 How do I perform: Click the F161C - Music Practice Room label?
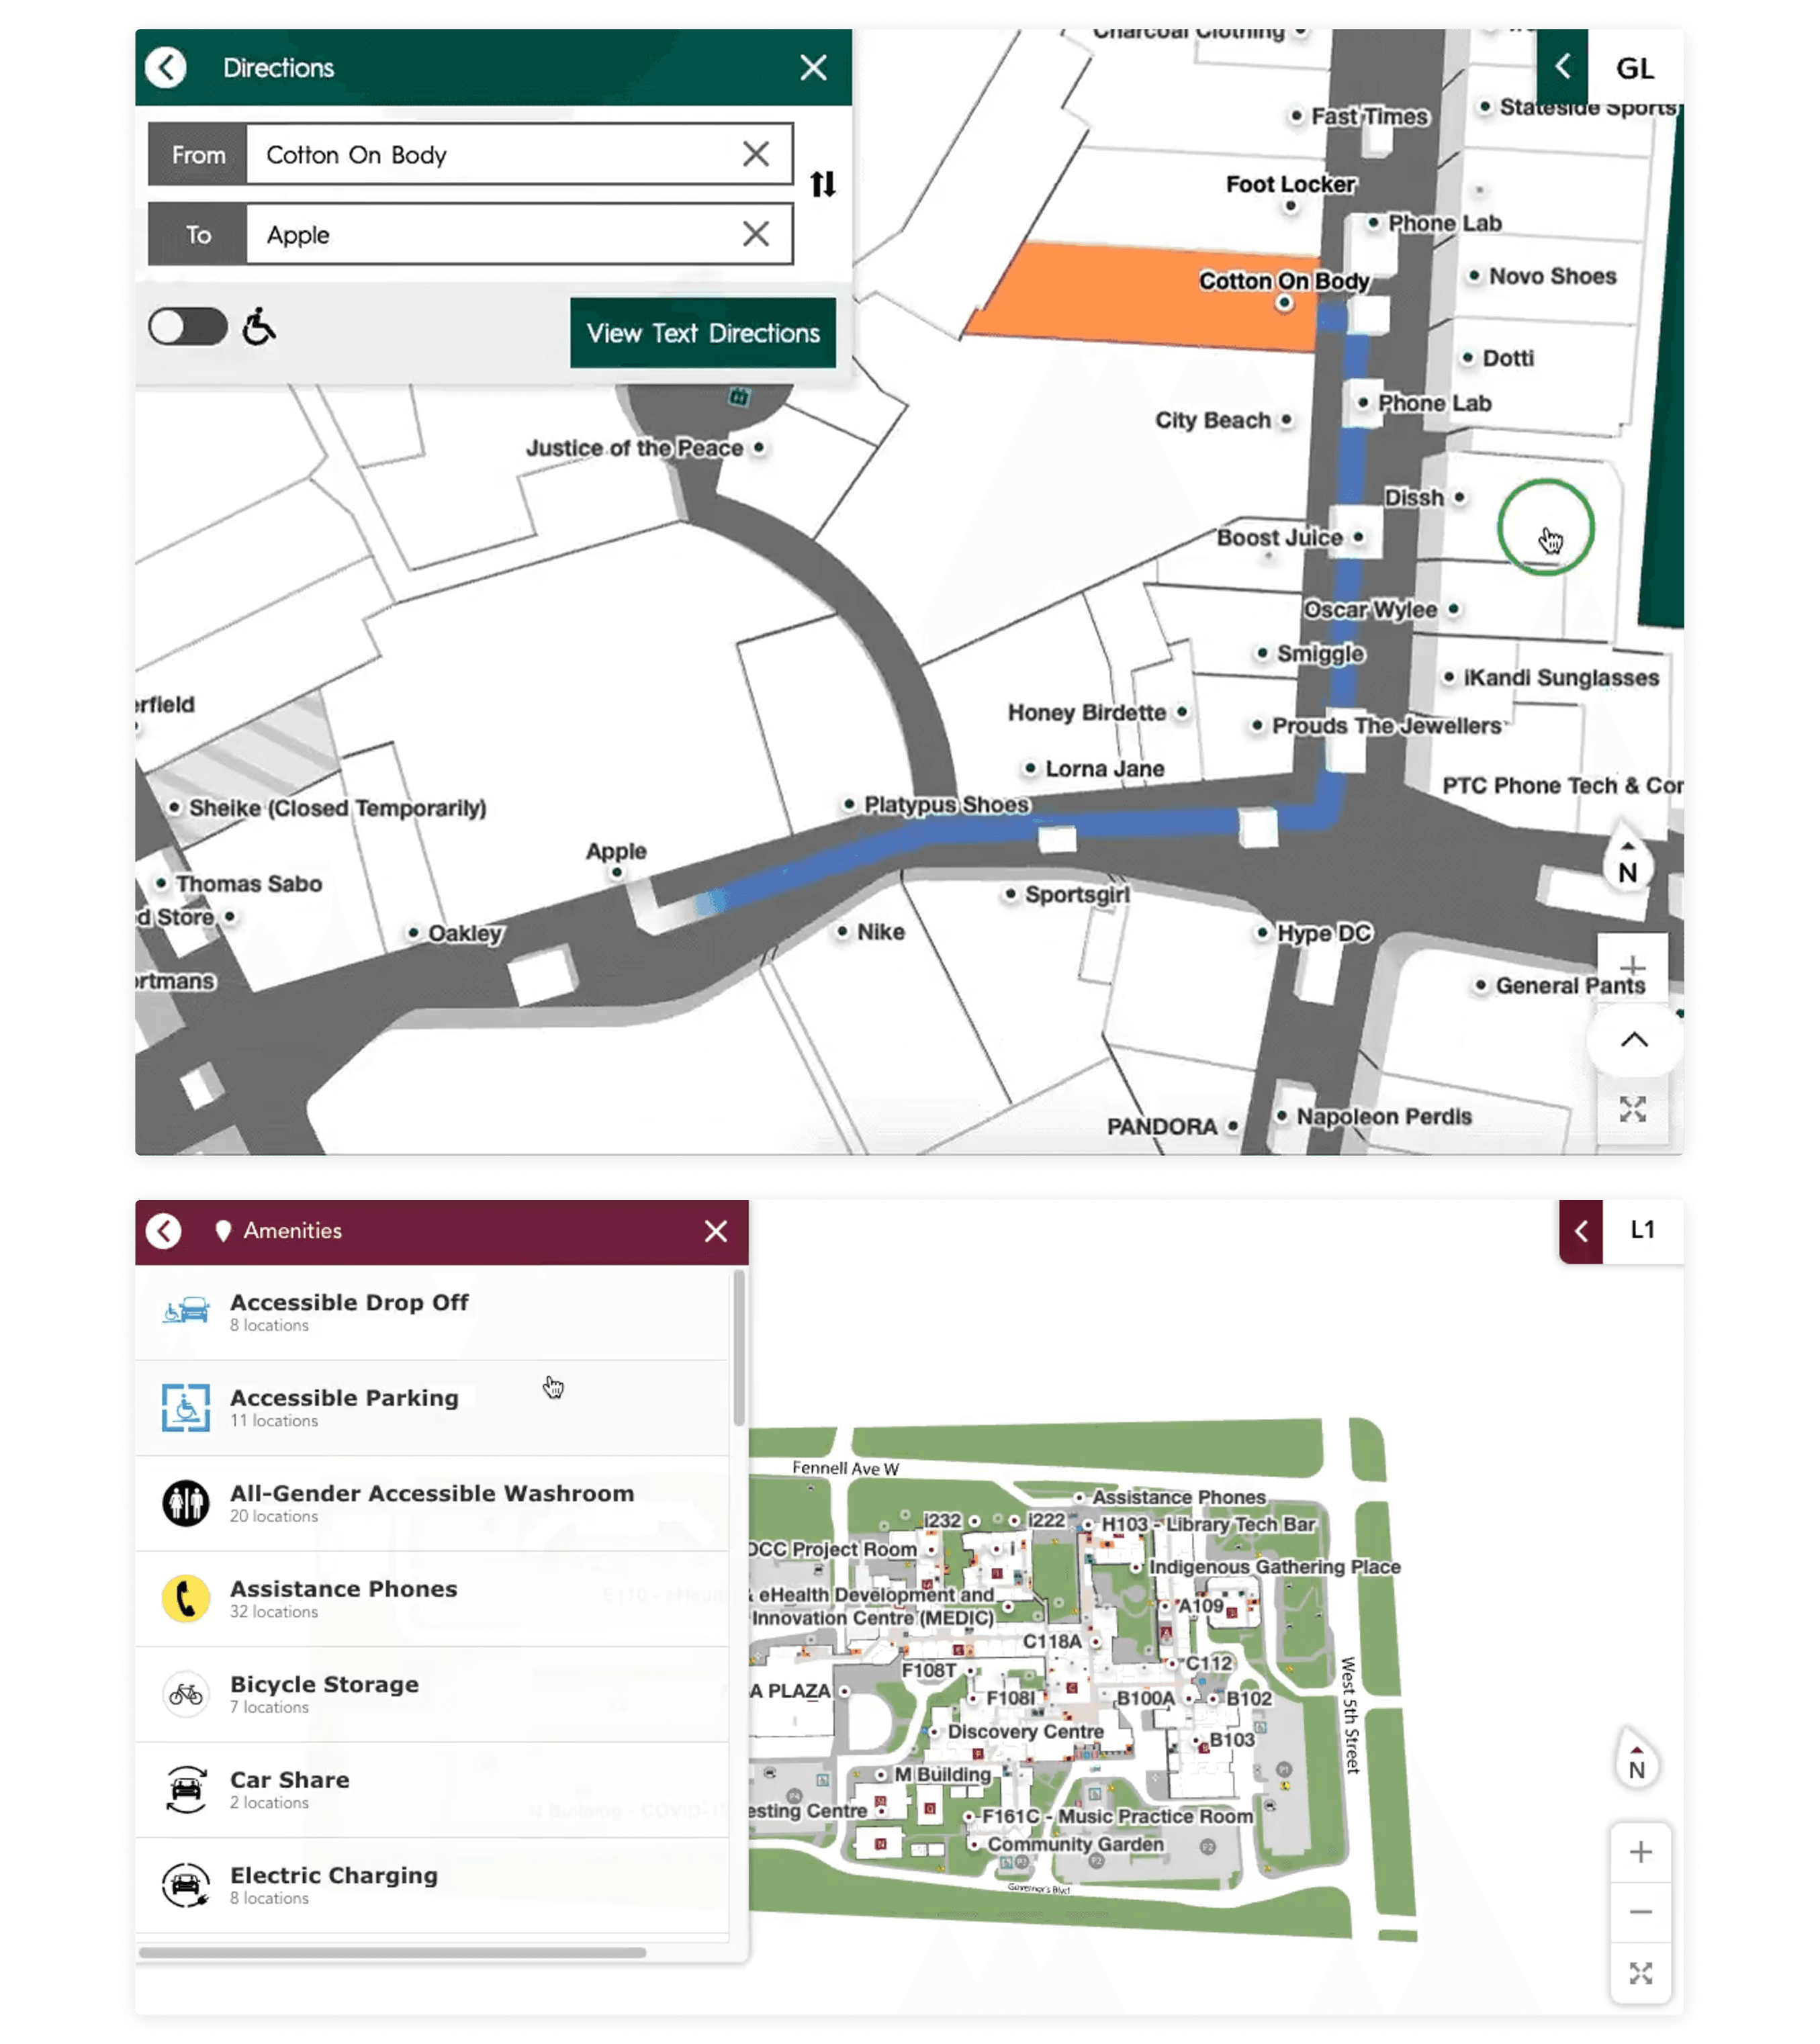tap(1117, 1816)
